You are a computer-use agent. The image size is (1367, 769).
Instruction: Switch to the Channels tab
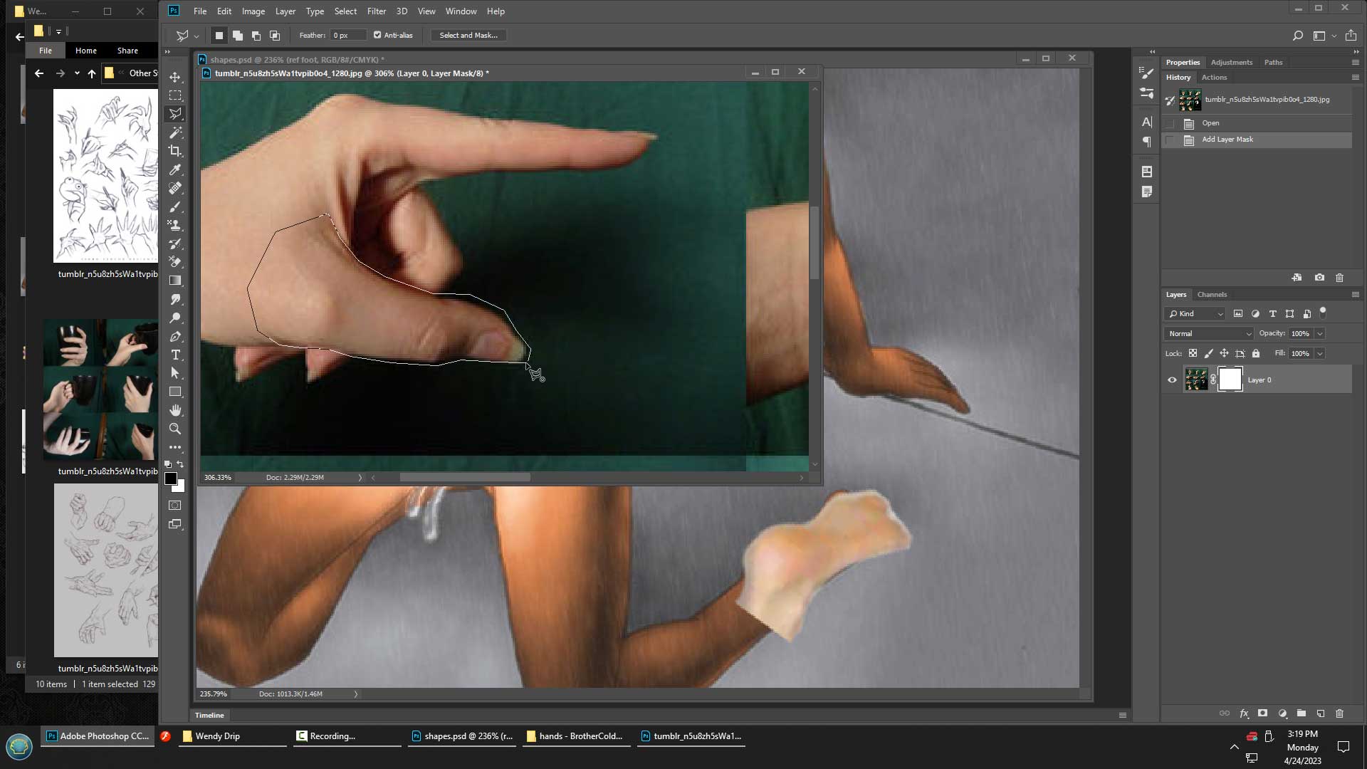(1212, 294)
